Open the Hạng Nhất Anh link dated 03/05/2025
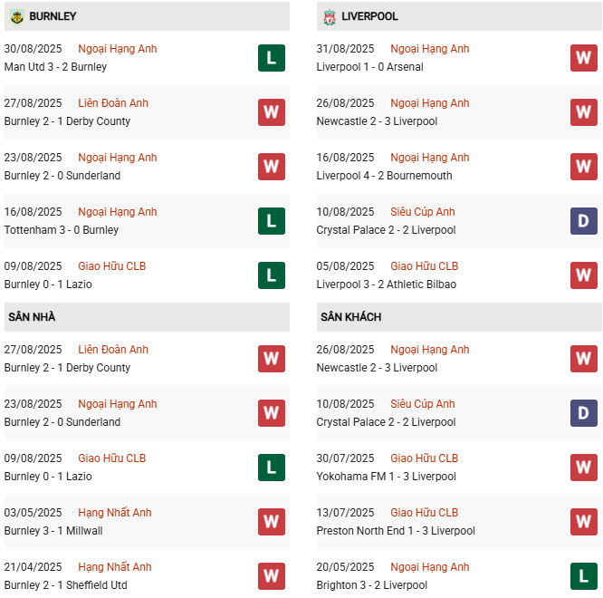The width and height of the screenshot is (603, 598). (115, 513)
